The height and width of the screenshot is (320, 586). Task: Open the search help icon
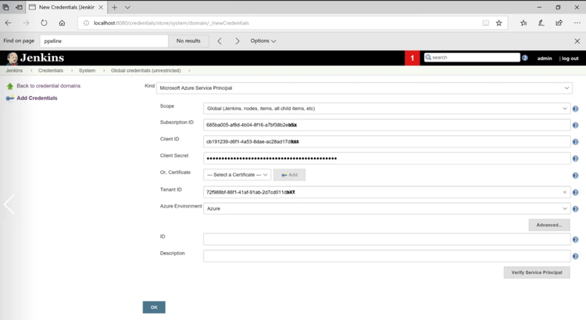[x=525, y=58]
